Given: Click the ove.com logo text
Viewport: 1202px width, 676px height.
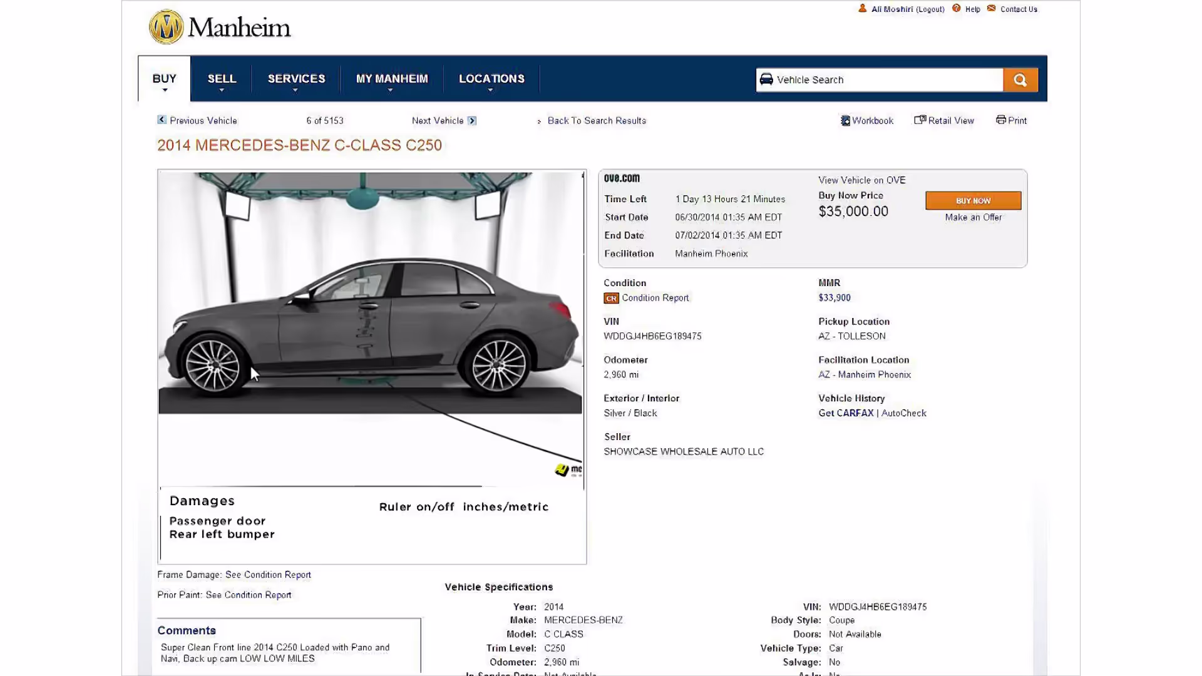Looking at the screenshot, I should (622, 178).
